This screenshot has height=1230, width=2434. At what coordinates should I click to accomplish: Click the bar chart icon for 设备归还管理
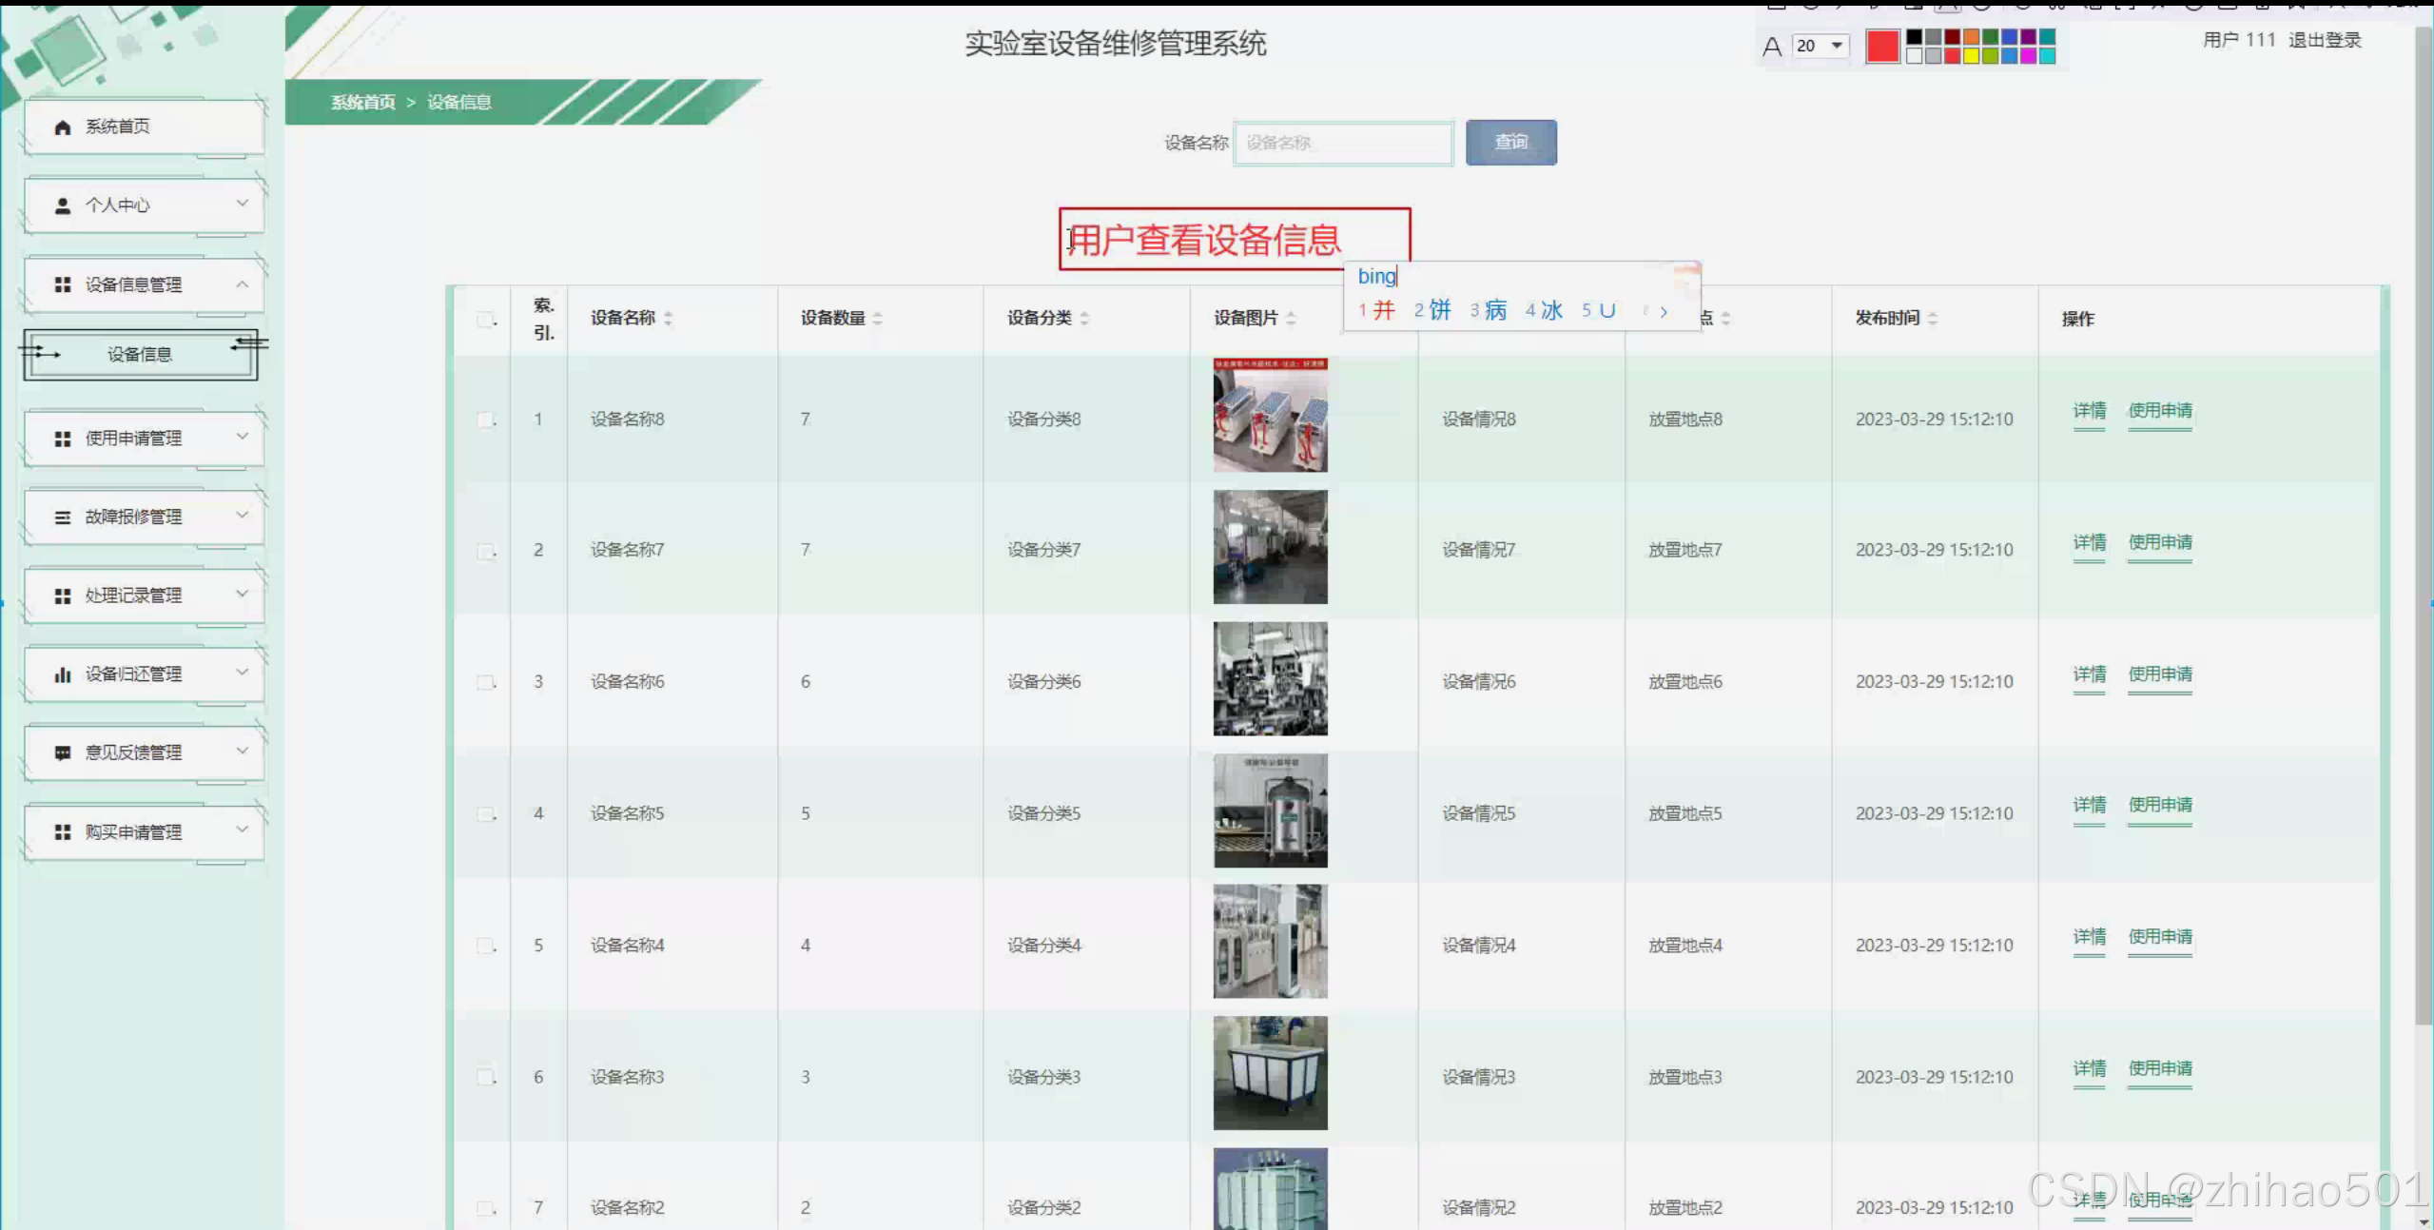(x=63, y=674)
